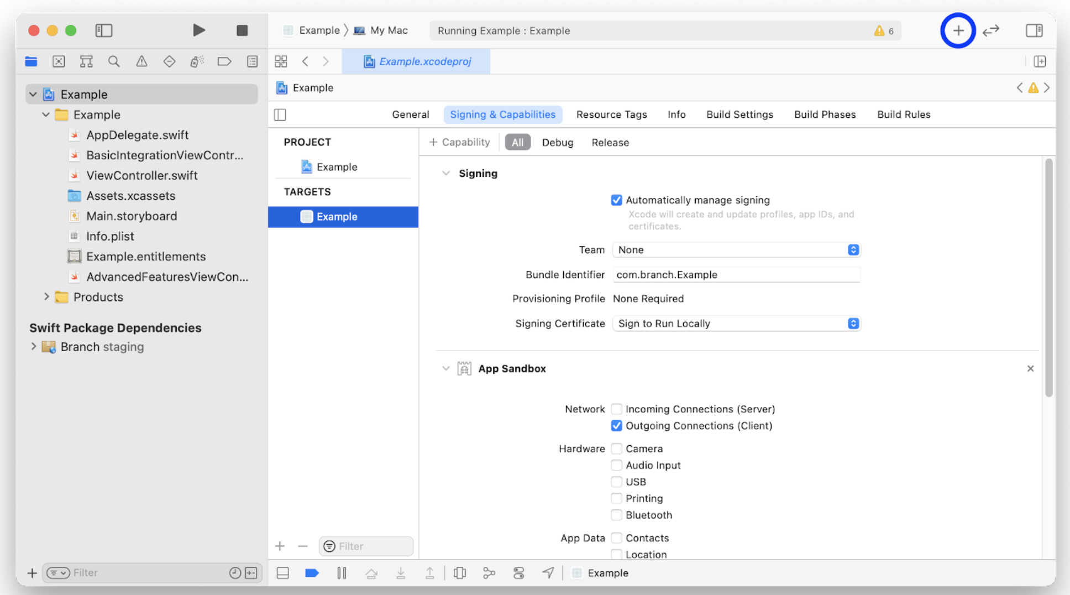Viewport: 1070px width, 595px height.
Task: Open the Breakpoint navigator icon
Action: (224, 61)
